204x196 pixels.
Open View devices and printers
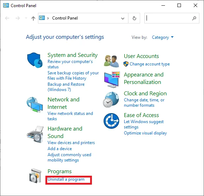pyautogui.click(x=71, y=143)
